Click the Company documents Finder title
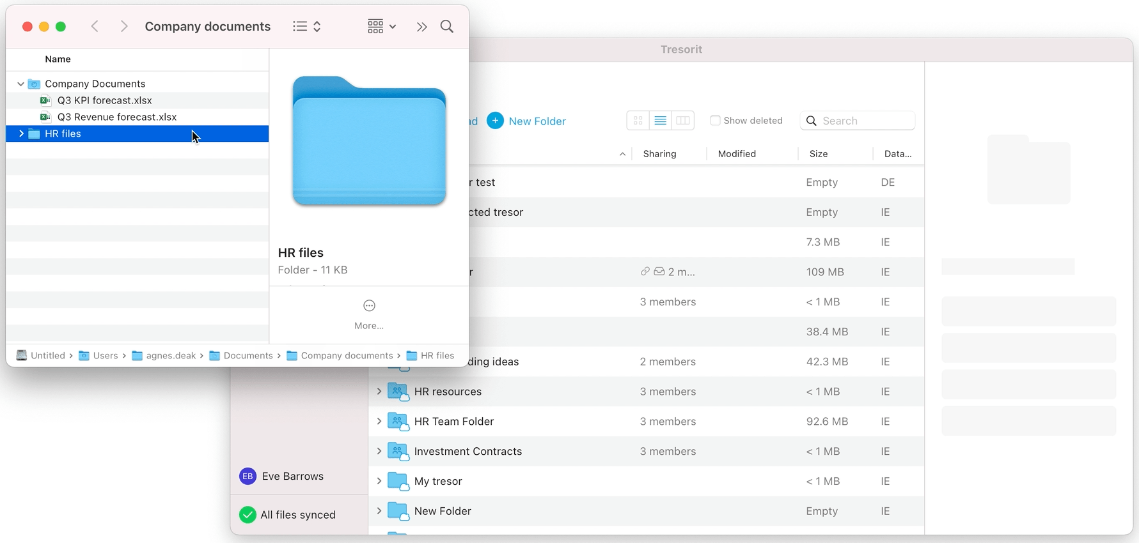 [208, 26]
